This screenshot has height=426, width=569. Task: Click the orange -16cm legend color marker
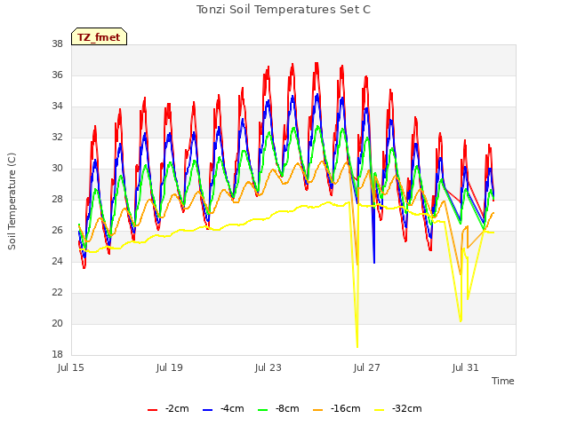(318, 410)
